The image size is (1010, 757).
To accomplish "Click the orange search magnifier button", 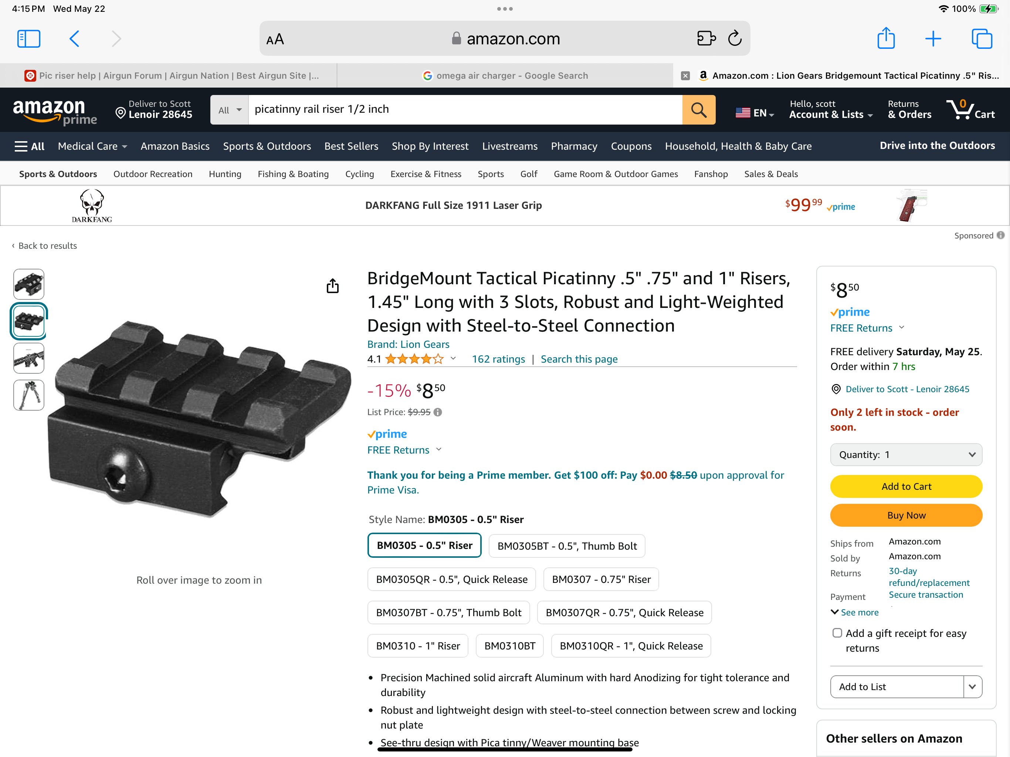I will [699, 109].
